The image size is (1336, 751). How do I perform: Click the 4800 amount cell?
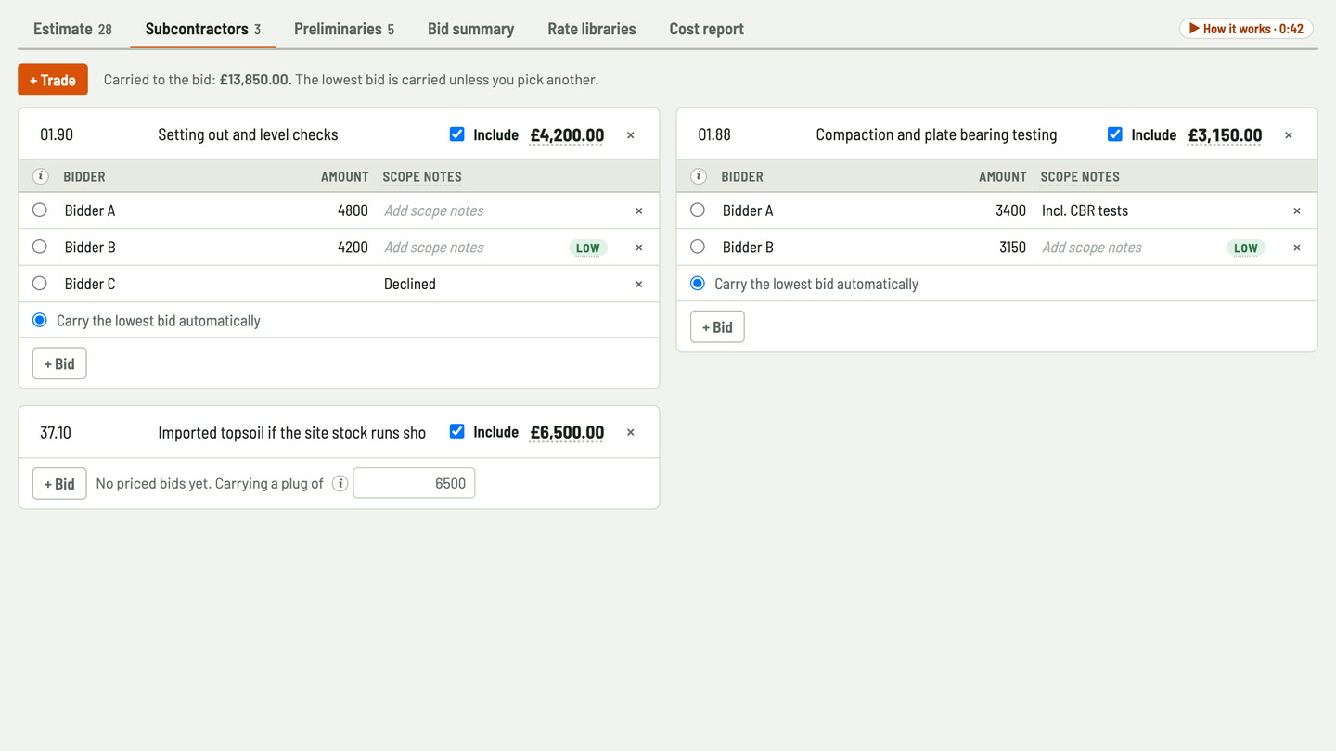point(339,210)
